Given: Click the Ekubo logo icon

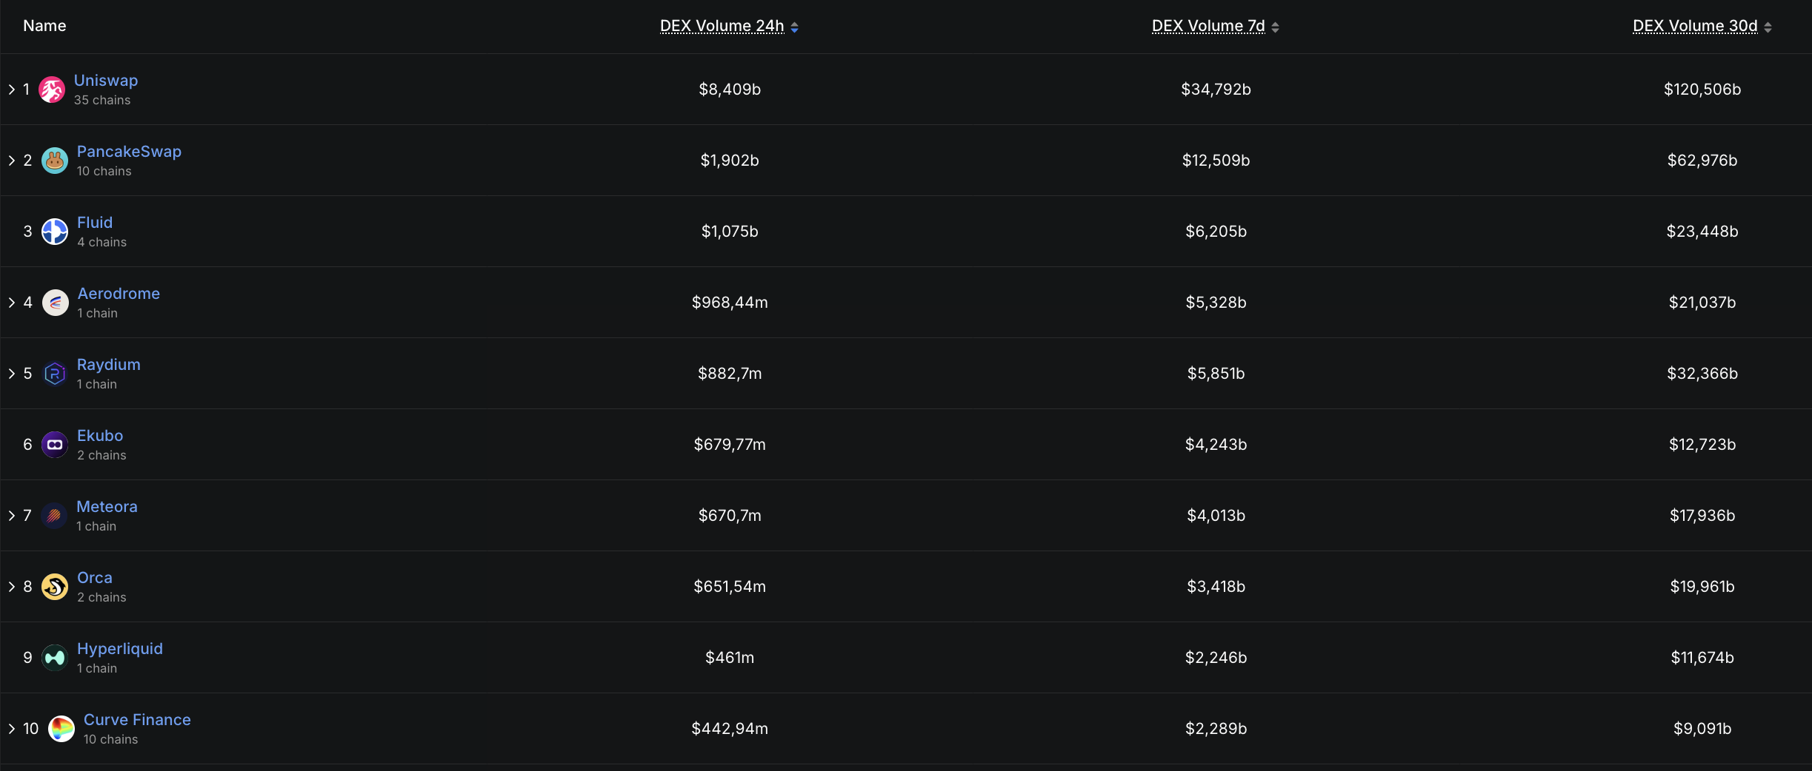Looking at the screenshot, I should [55, 445].
